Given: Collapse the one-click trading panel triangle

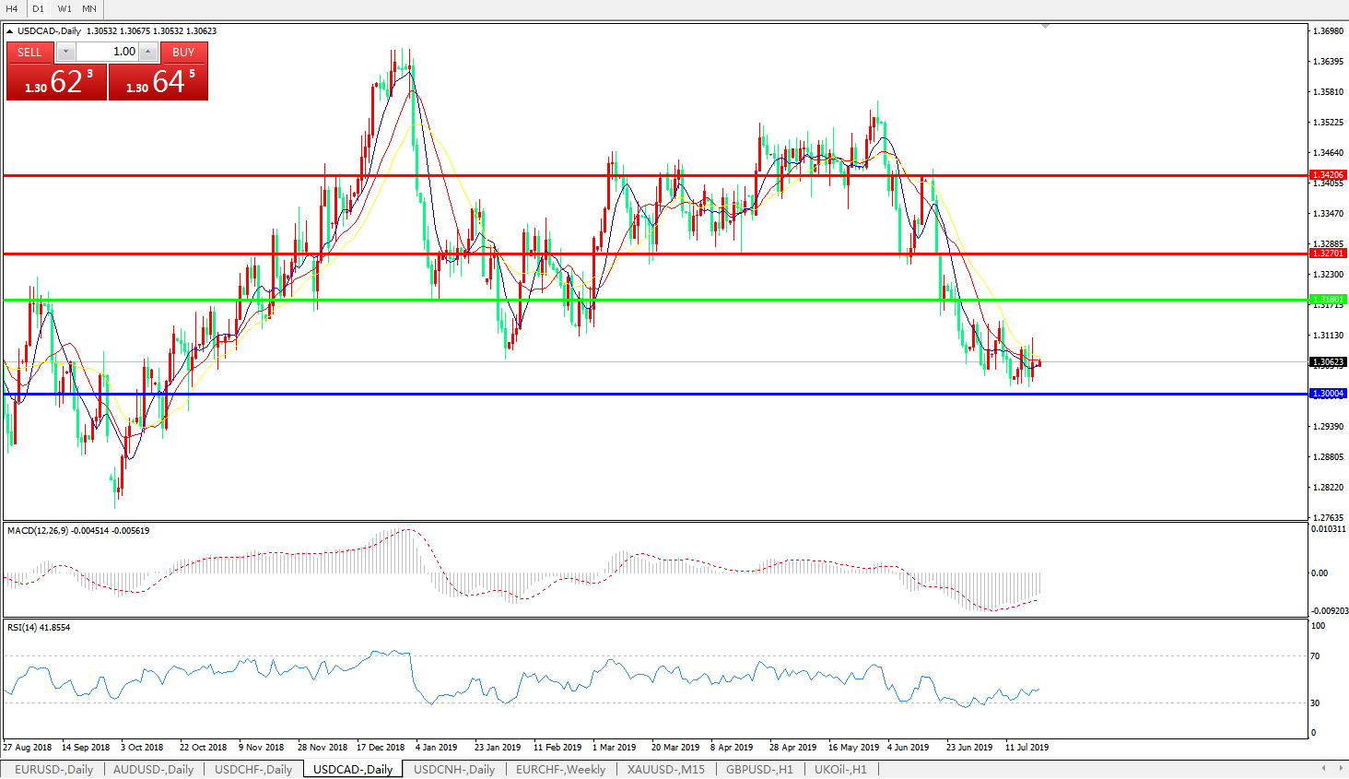Looking at the screenshot, I should pos(10,31).
